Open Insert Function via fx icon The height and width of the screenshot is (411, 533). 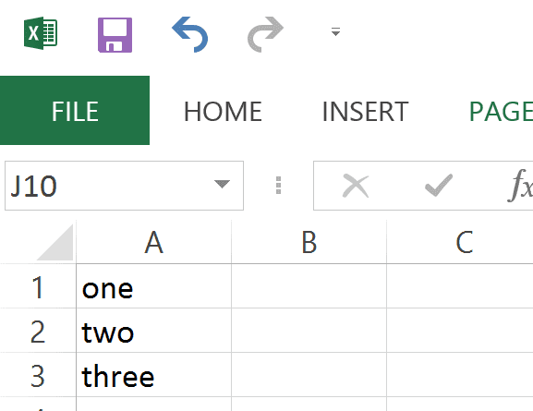(x=520, y=186)
